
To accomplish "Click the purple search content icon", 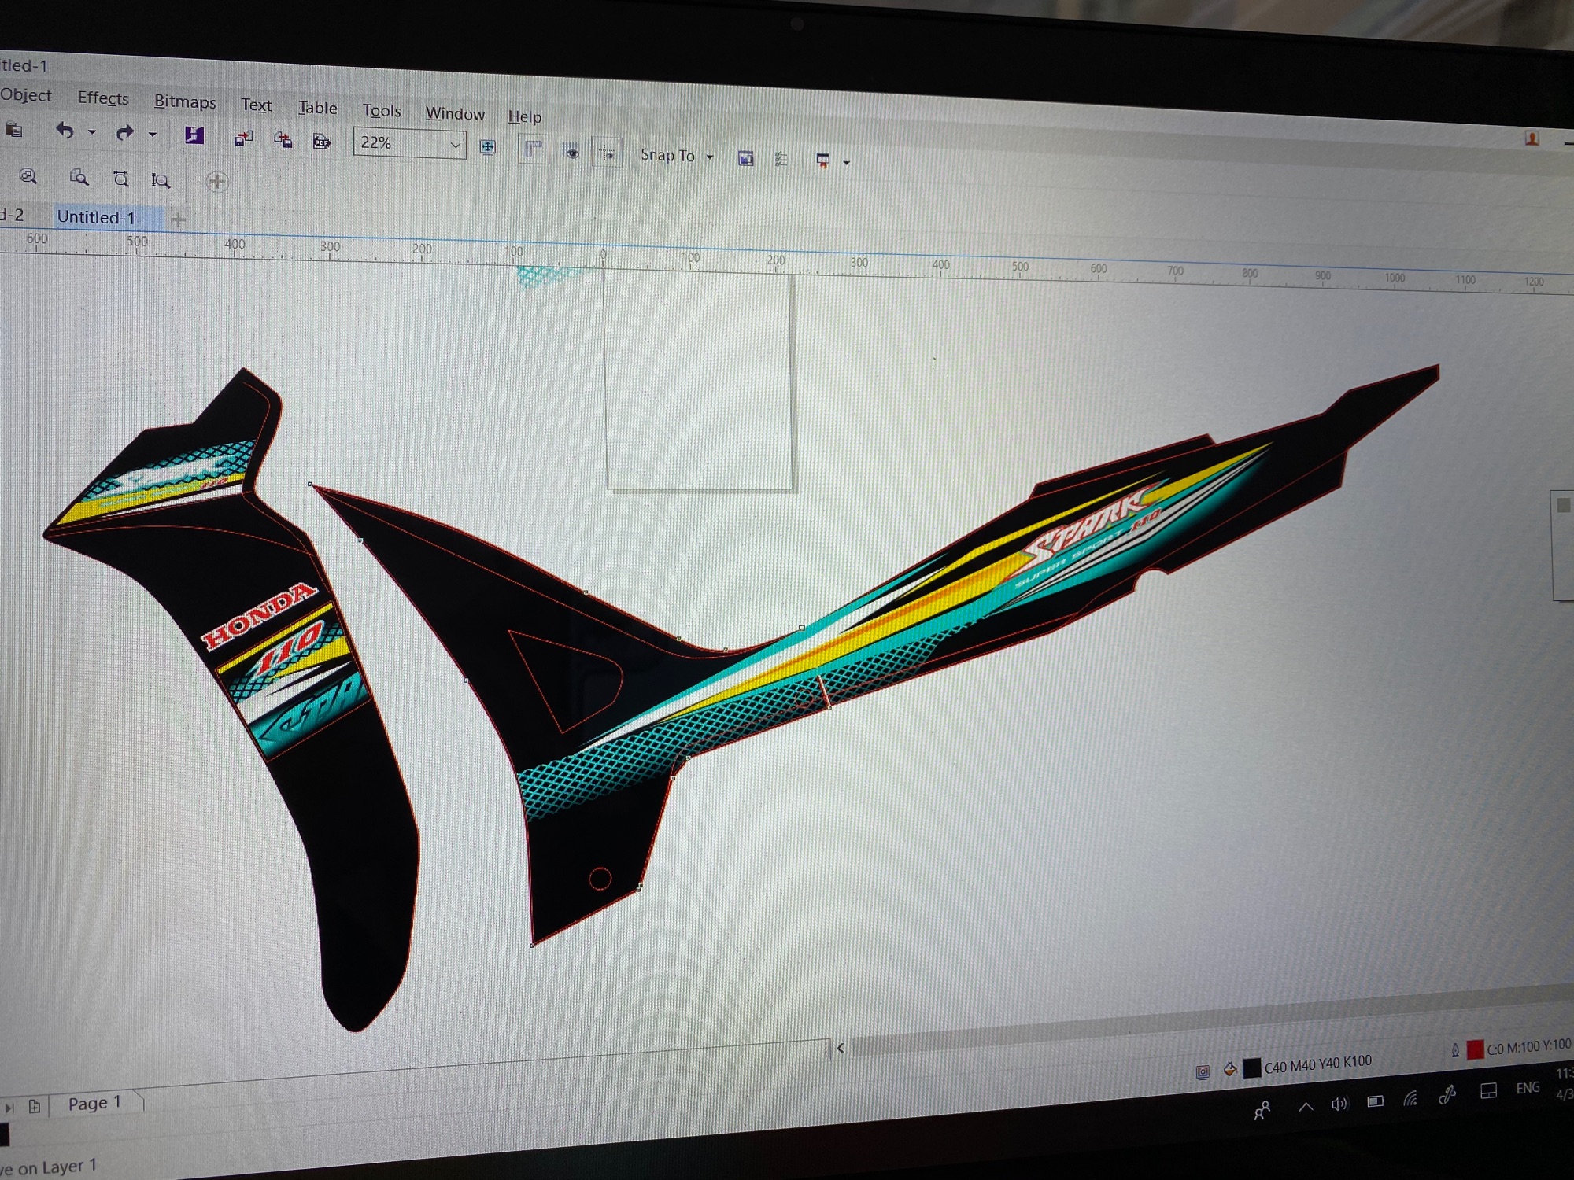I will pyautogui.click(x=194, y=135).
